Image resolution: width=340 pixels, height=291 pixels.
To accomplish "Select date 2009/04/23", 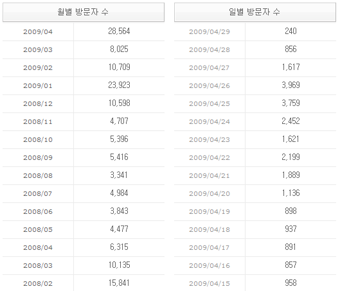I will (x=210, y=140).
